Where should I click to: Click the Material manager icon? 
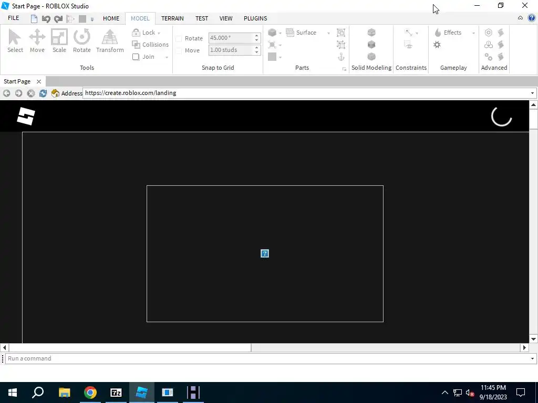pyautogui.click(x=272, y=45)
